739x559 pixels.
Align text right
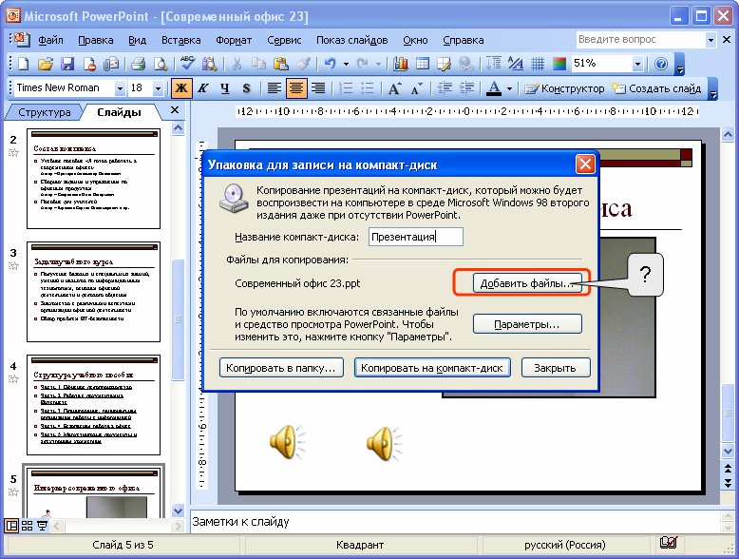[318, 88]
